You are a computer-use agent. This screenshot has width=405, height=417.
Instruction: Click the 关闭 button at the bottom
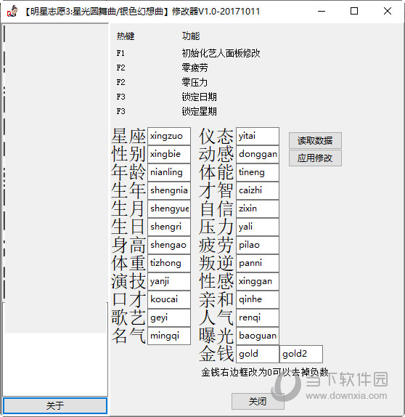[258, 401]
